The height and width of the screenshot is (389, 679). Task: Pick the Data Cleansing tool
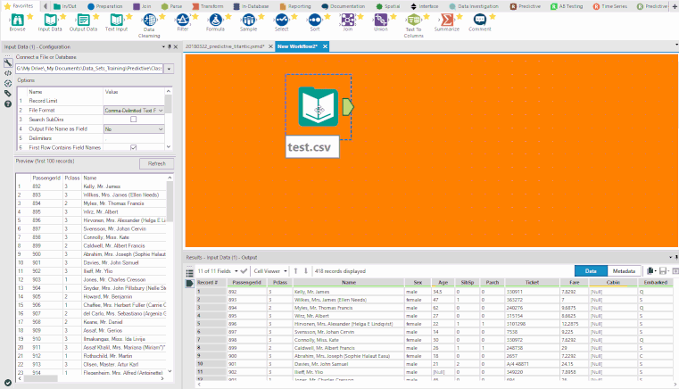point(150,20)
